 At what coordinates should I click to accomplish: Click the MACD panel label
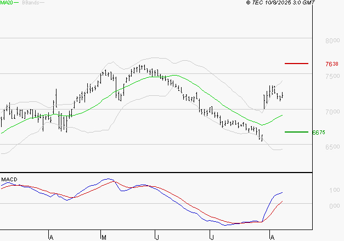pyautogui.click(x=9, y=180)
